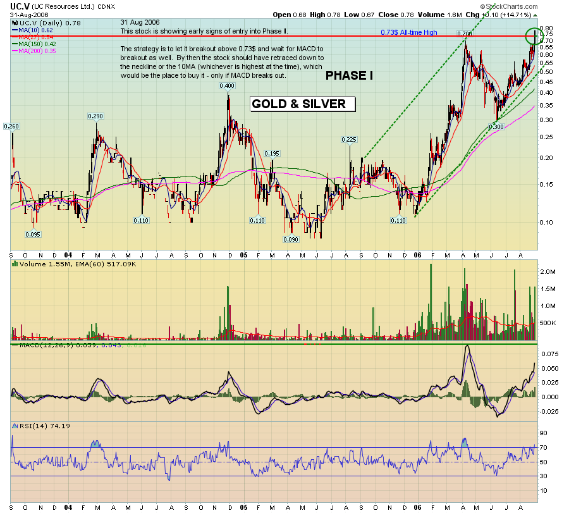Click the 05 year marker on time axis
Image resolution: width=569 pixels, height=513 pixels.
pos(243,256)
